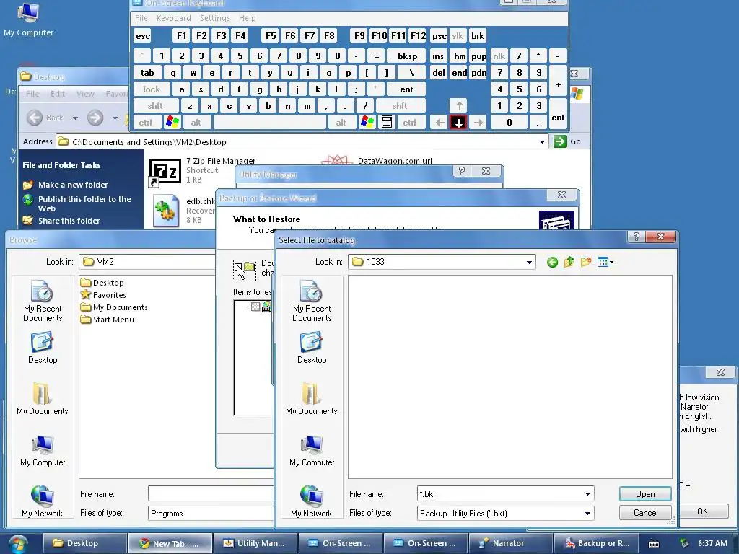
Task: Select Favorites folder in Browse list
Action: point(104,295)
